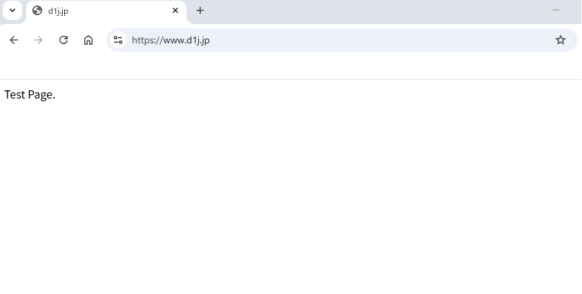Go to the home page
The image size is (582, 294).
[x=88, y=40]
